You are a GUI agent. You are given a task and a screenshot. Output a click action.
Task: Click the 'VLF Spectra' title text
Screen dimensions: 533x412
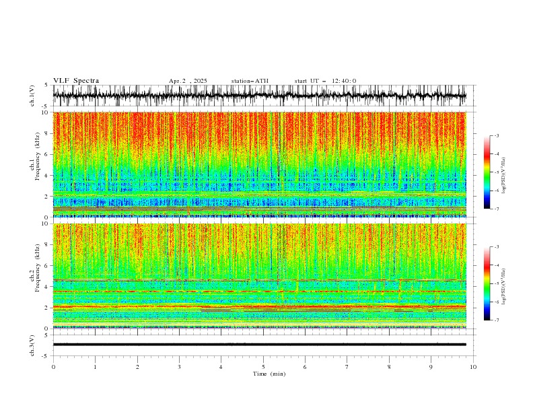point(76,81)
